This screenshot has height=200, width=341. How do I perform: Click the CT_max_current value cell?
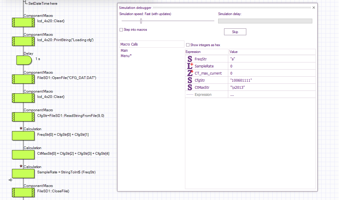click(272, 73)
